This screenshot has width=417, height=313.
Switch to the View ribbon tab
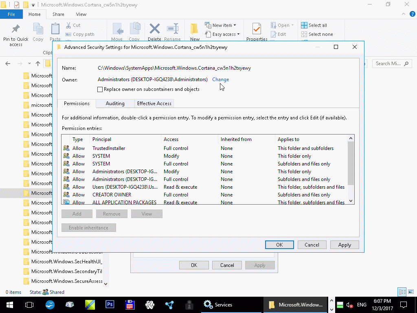click(x=81, y=14)
